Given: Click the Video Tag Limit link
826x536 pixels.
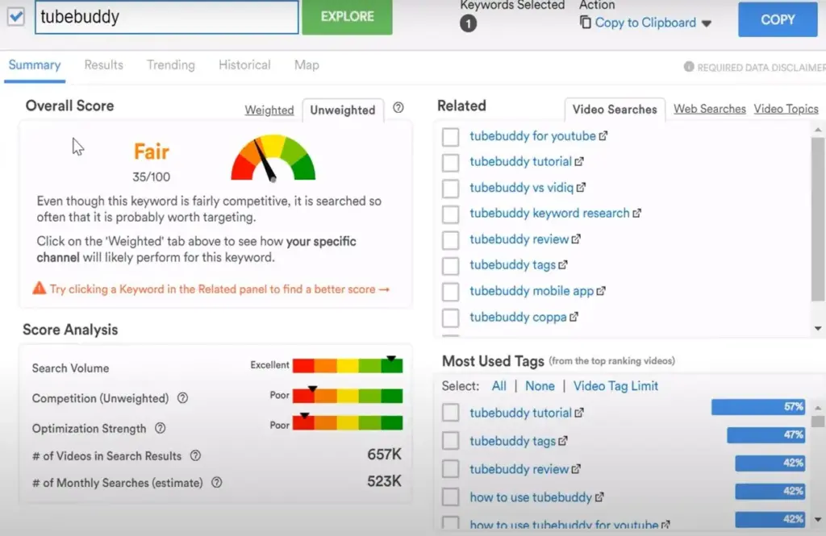Looking at the screenshot, I should [x=615, y=386].
